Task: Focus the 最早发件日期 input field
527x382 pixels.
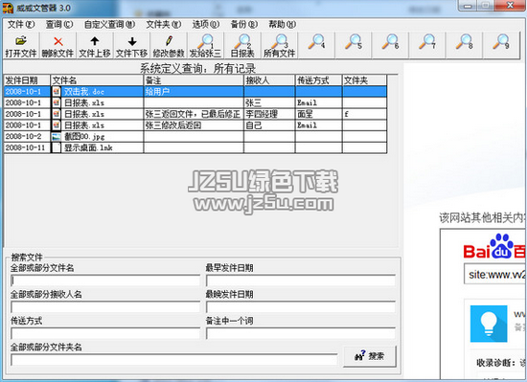Action: [301, 281]
